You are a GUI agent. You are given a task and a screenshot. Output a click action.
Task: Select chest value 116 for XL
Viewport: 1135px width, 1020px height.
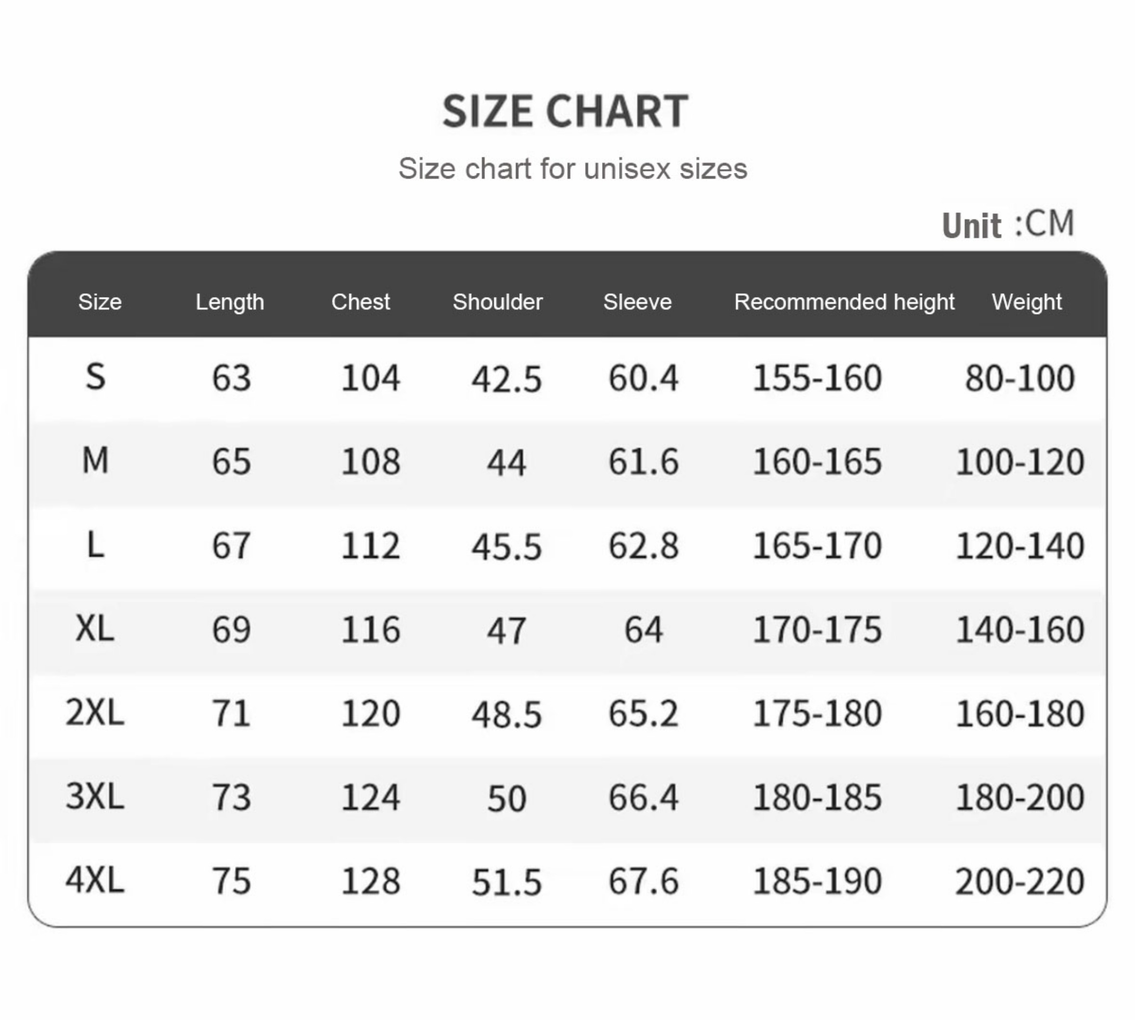tap(370, 629)
